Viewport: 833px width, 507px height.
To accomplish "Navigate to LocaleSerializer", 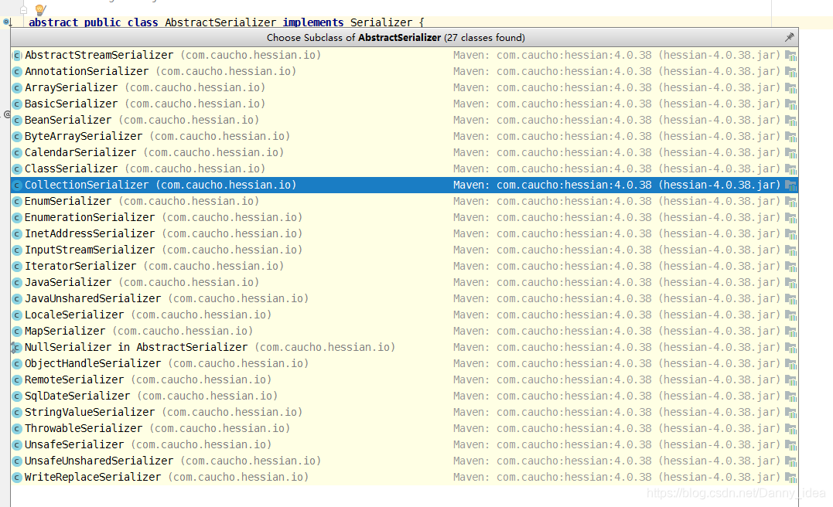I will click(405, 315).
